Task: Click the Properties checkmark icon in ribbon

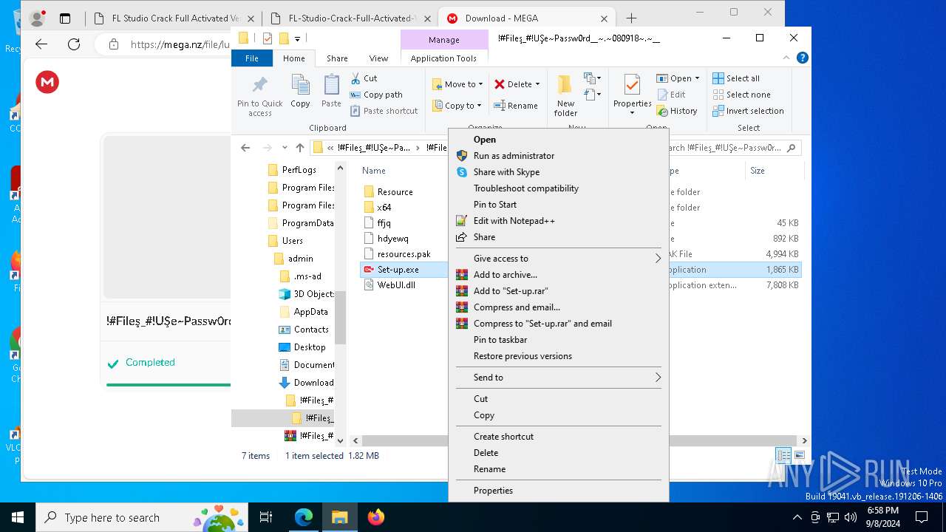Action: [x=632, y=86]
